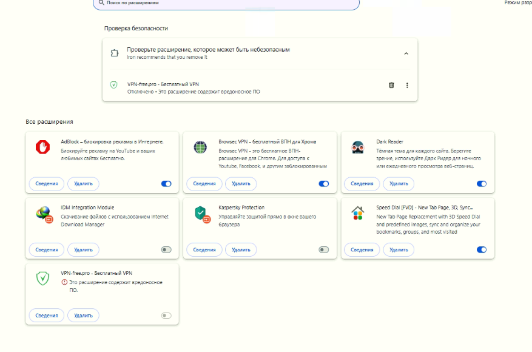
Task: Open Сведения for Dark Reader
Action: pyautogui.click(x=362, y=184)
